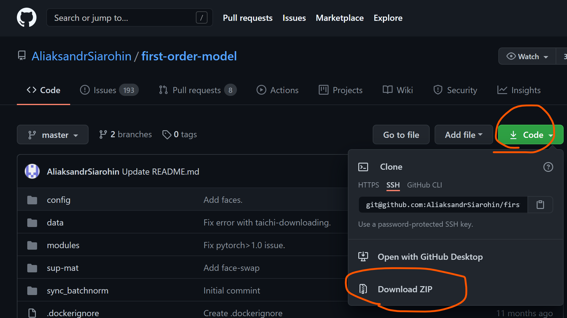Open the modules folder
Image resolution: width=567 pixels, height=318 pixels.
point(63,245)
